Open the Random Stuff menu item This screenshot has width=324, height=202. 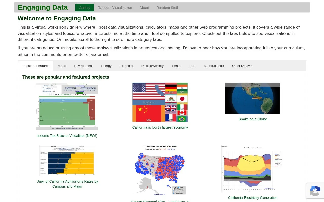tap(167, 8)
